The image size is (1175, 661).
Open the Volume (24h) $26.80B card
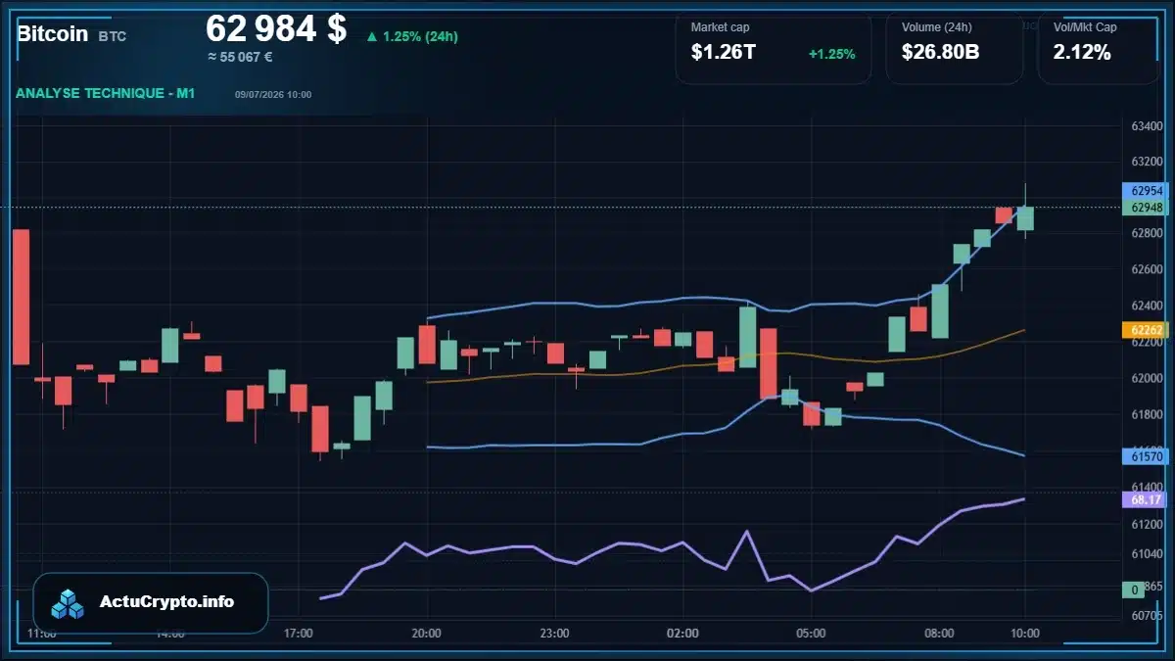coord(955,48)
